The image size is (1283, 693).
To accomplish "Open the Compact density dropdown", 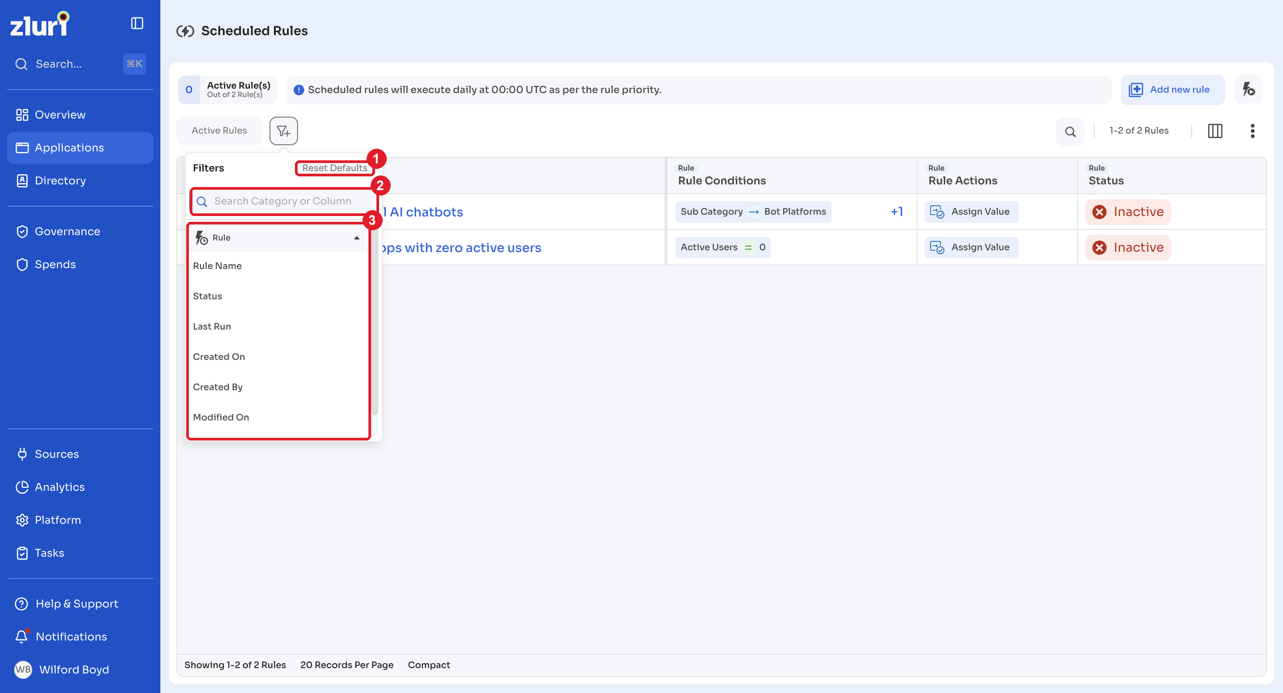I will click(429, 665).
